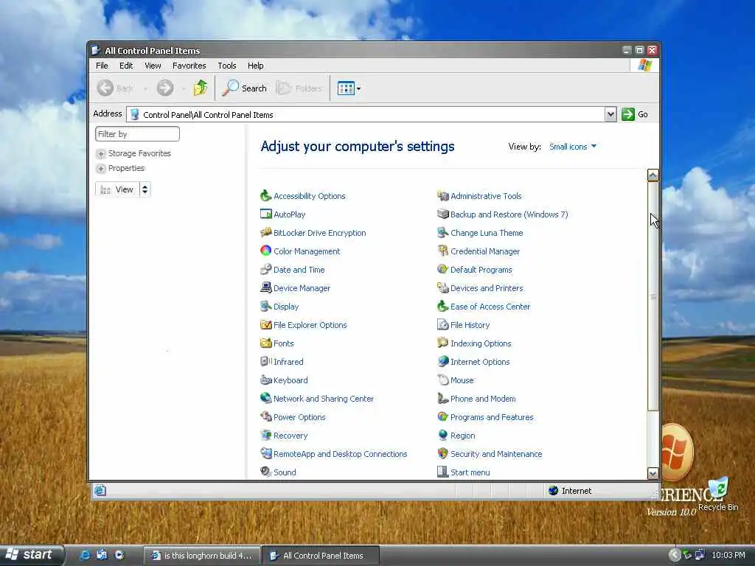Click the Keyboard icon
Screen dimensions: 755x566
pos(265,380)
